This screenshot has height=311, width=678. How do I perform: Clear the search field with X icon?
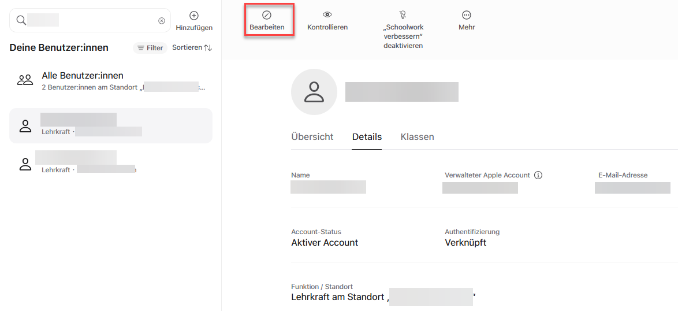point(162,21)
